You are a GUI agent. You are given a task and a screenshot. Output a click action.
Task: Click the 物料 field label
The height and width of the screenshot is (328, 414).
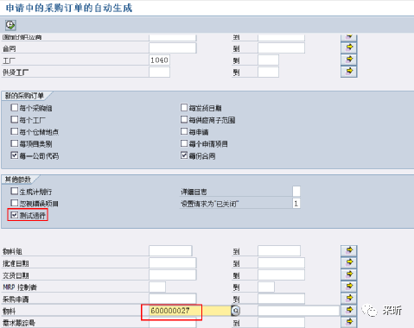[9, 311]
